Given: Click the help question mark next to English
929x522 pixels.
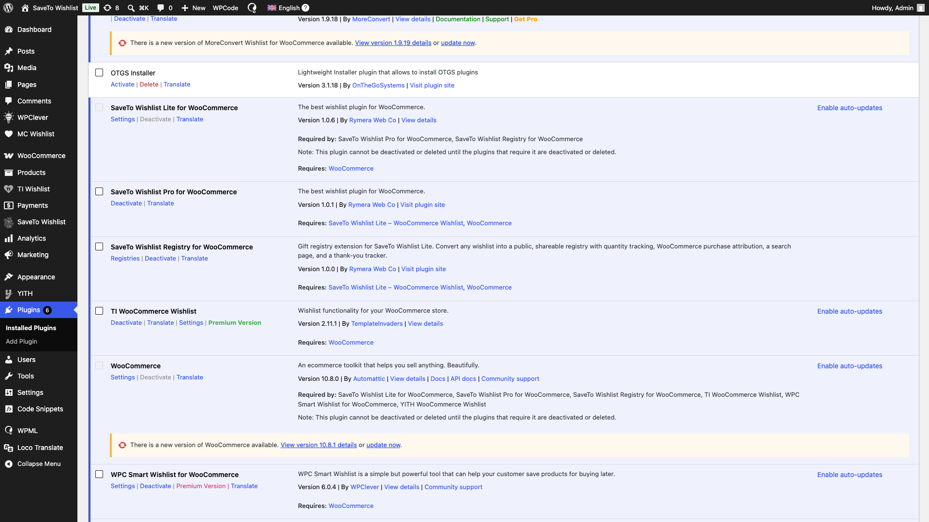Looking at the screenshot, I should [305, 8].
